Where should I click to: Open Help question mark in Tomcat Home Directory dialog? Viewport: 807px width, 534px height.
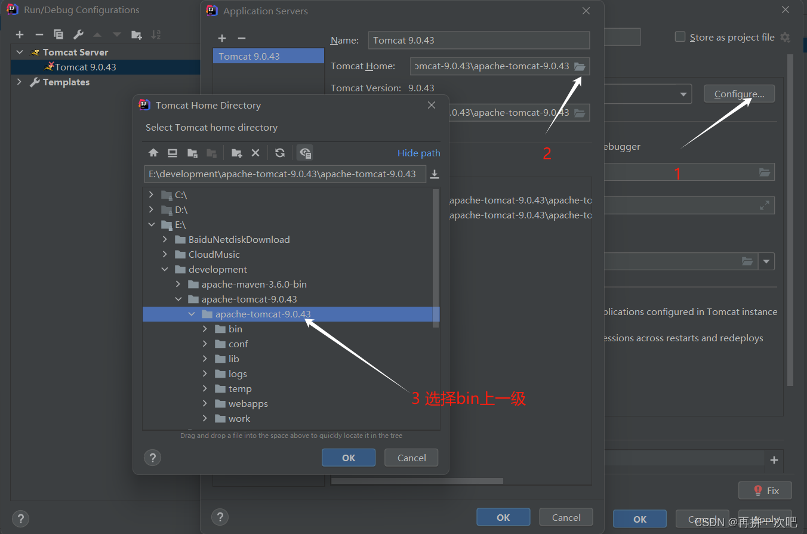tap(153, 458)
